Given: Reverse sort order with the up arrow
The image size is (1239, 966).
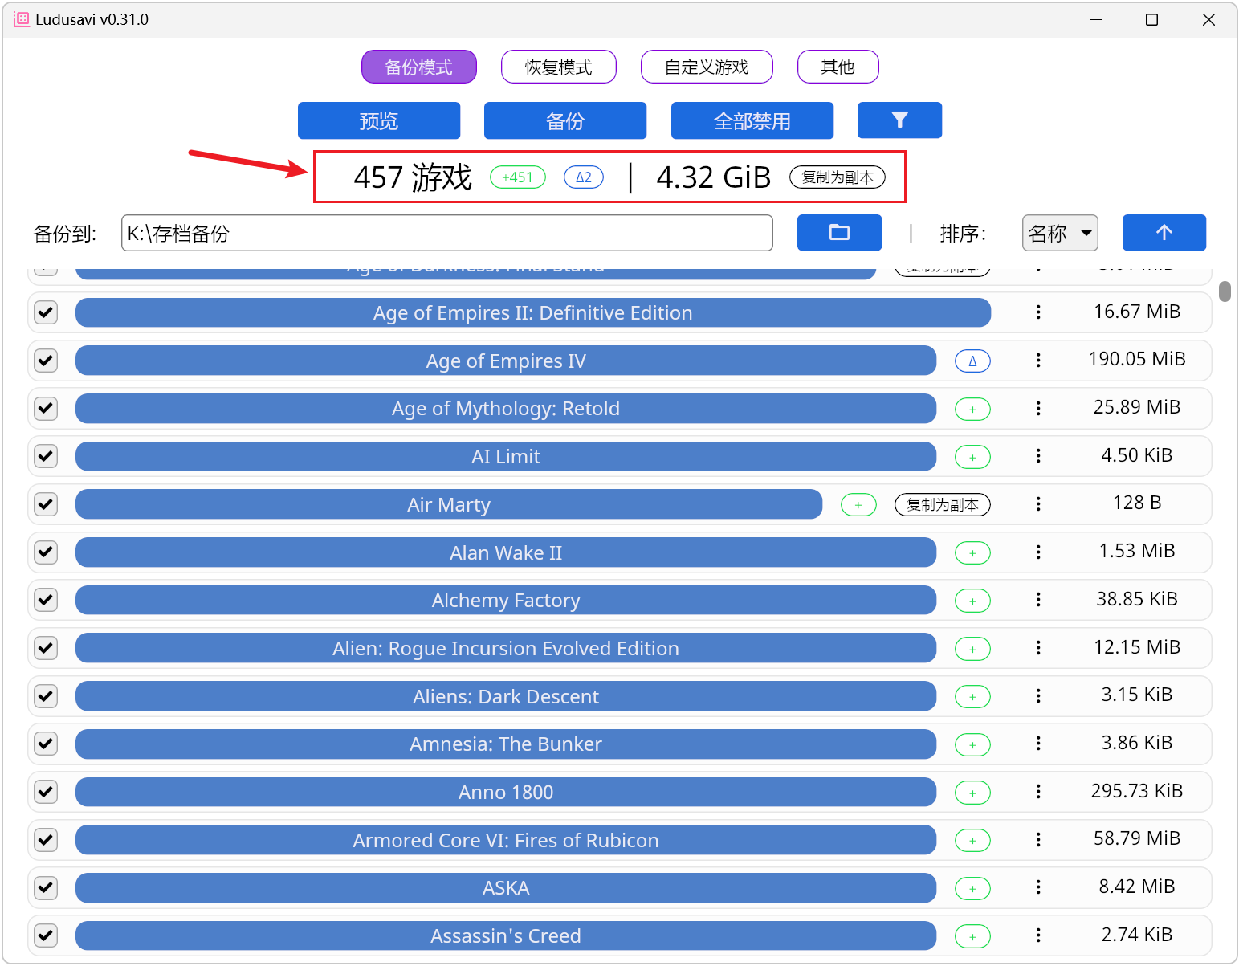Looking at the screenshot, I should [1164, 233].
